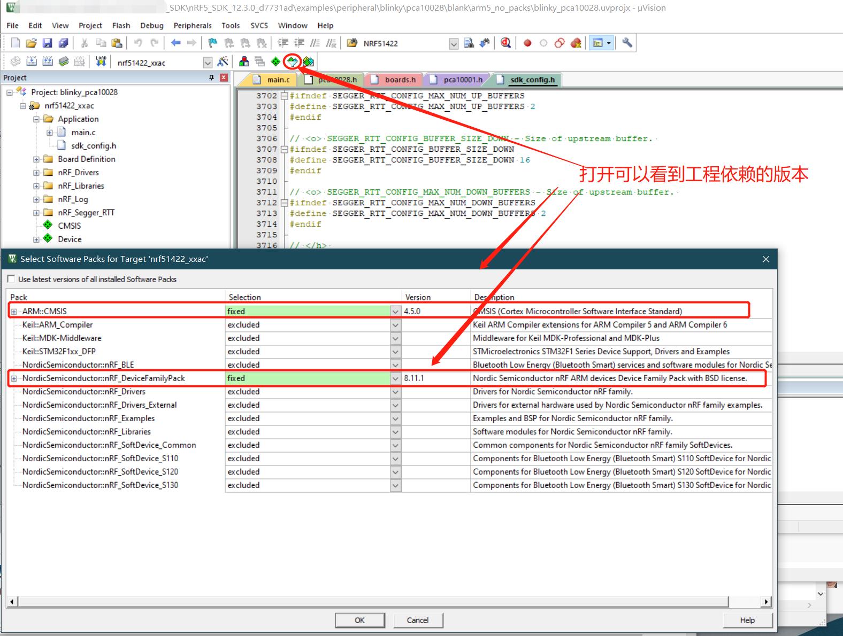Viewport: 843px width, 636px height.
Task: Kill all breakpoints icon
Action: (576, 43)
